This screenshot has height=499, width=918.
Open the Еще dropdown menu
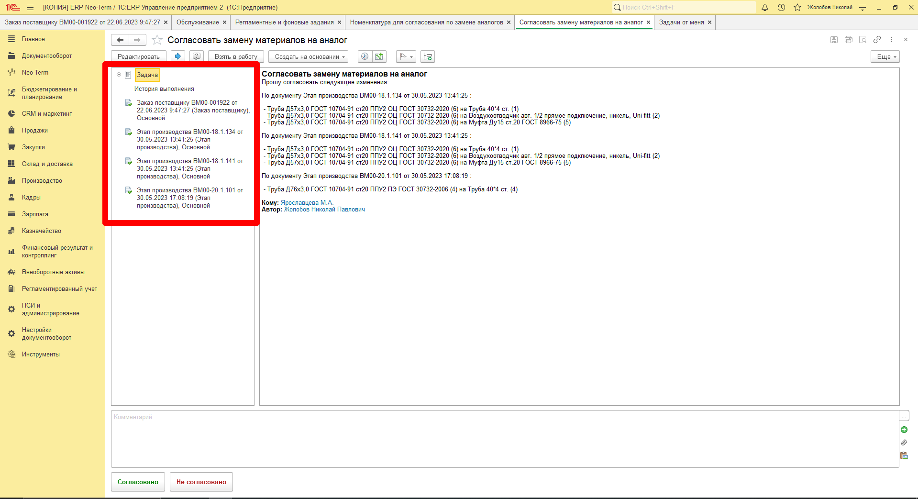tap(885, 56)
